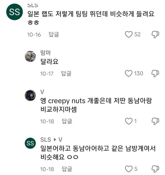Dislike V's creepy nuts comment
Image resolution: width=165 pixels, height=175 pixels.
(x=155, y=121)
